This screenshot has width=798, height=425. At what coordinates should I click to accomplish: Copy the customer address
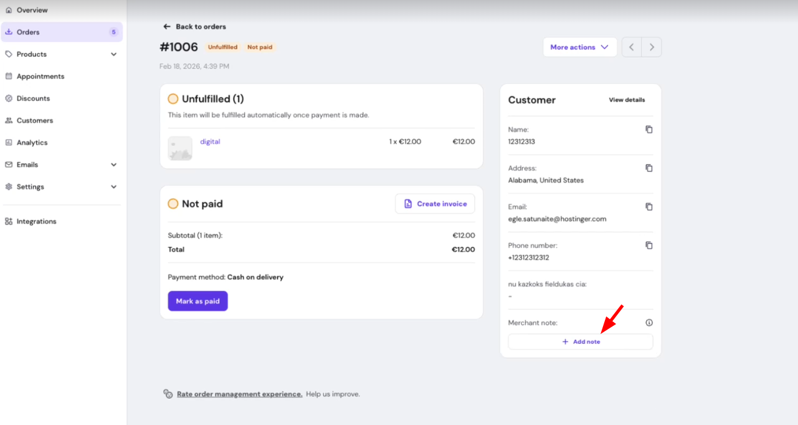point(648,168)
